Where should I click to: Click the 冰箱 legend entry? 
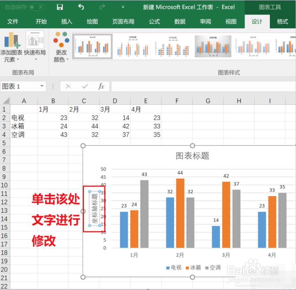(x=193, y=267)
